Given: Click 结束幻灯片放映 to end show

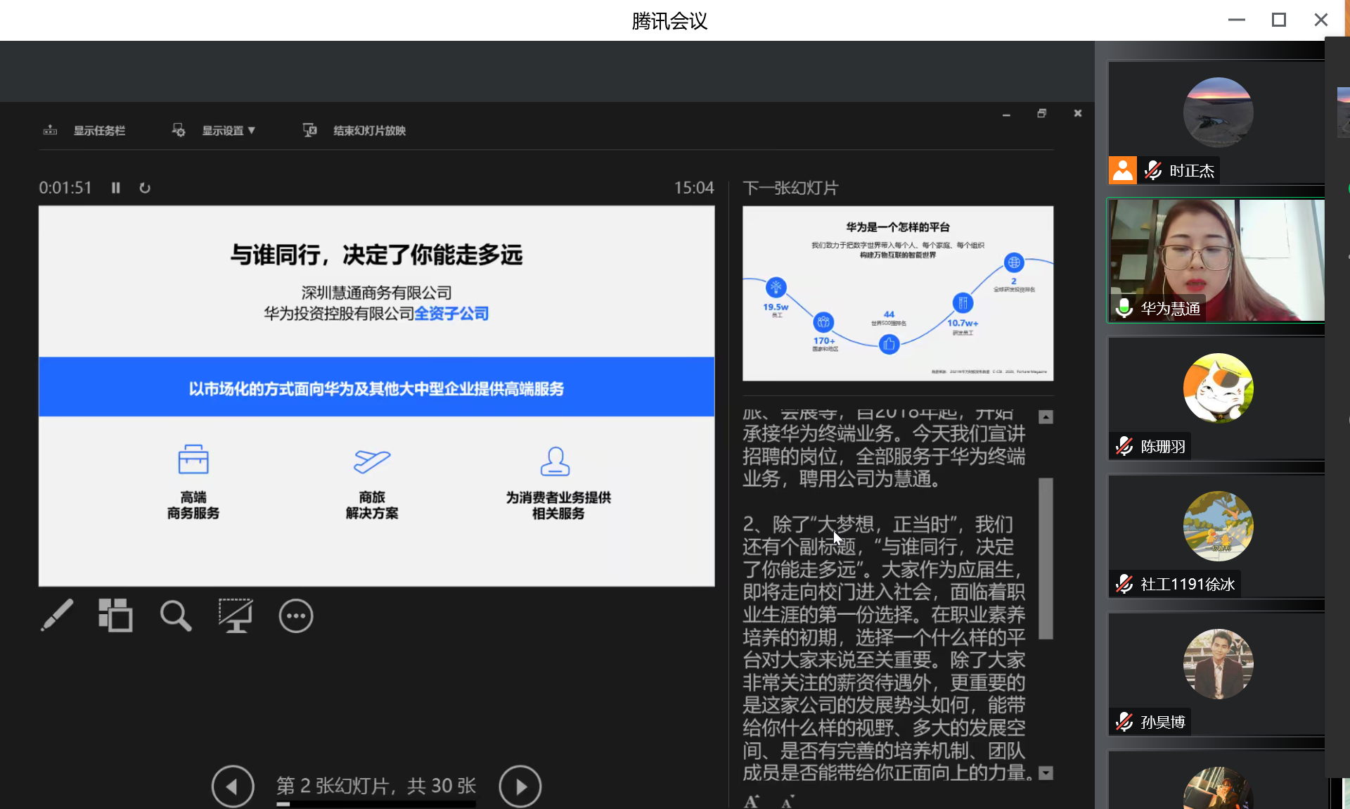Looking at the screenshot, I should [368, 131].
